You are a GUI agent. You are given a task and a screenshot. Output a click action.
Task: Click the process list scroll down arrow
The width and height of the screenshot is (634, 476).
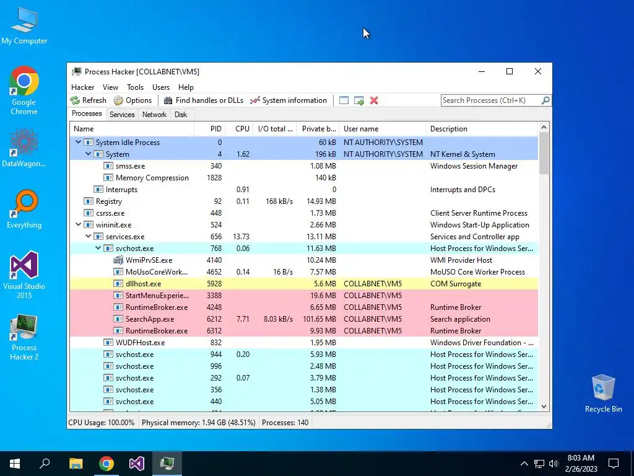[544, 407]
